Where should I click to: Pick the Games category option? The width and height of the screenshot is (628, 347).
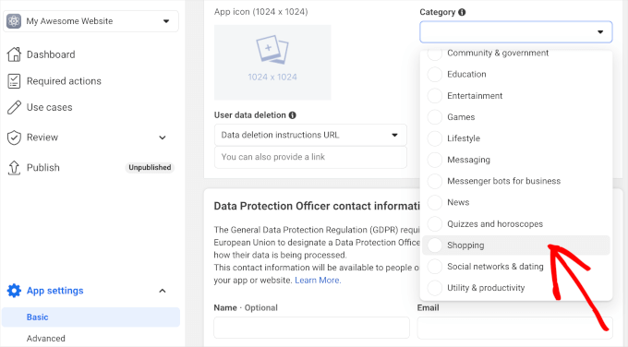[x=516, y=117]
